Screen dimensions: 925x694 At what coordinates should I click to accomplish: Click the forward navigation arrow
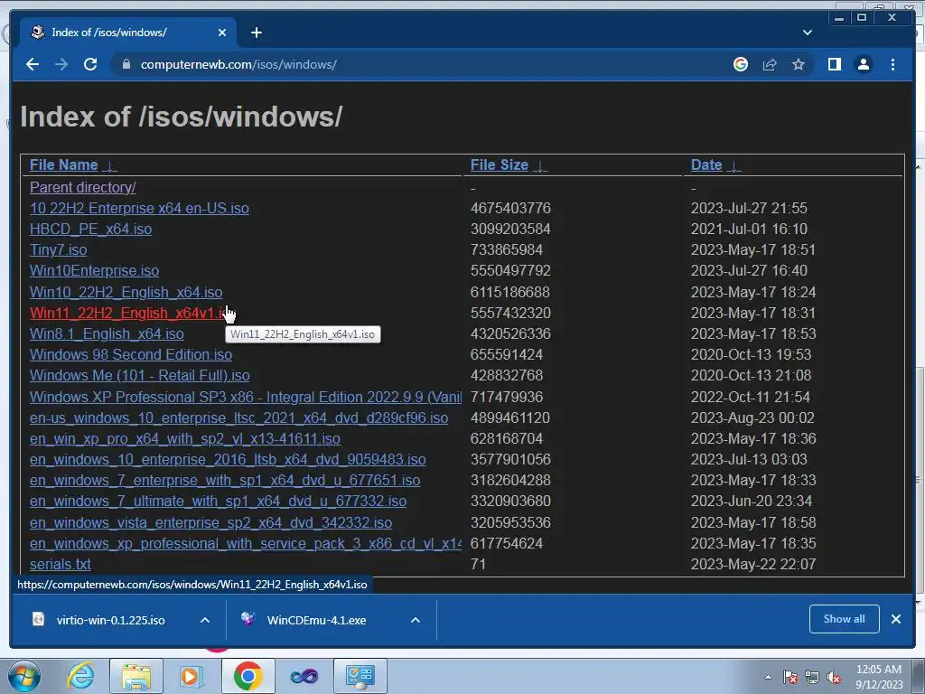(x=61, y=64)
